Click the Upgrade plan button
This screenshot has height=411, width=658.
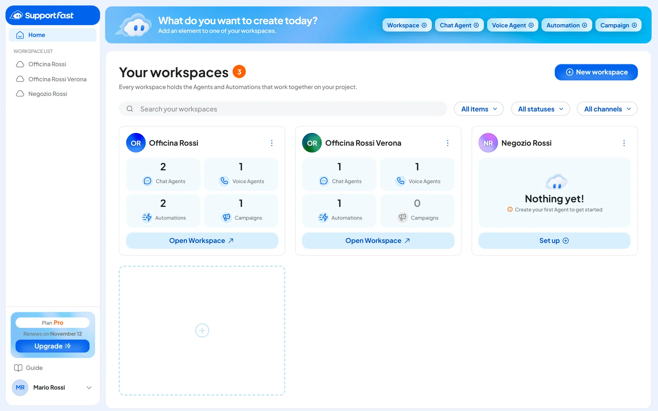point(53,346)
